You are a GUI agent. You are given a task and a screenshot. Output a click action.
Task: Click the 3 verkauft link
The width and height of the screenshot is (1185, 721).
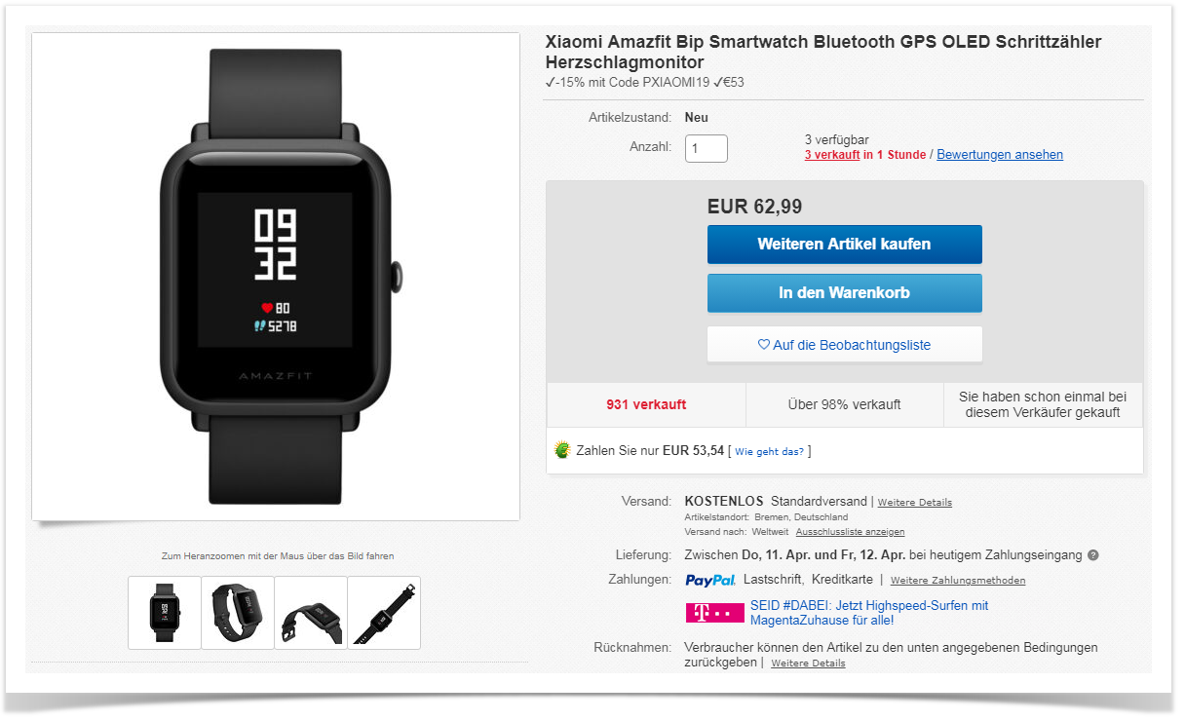click(x=832, y=155)
